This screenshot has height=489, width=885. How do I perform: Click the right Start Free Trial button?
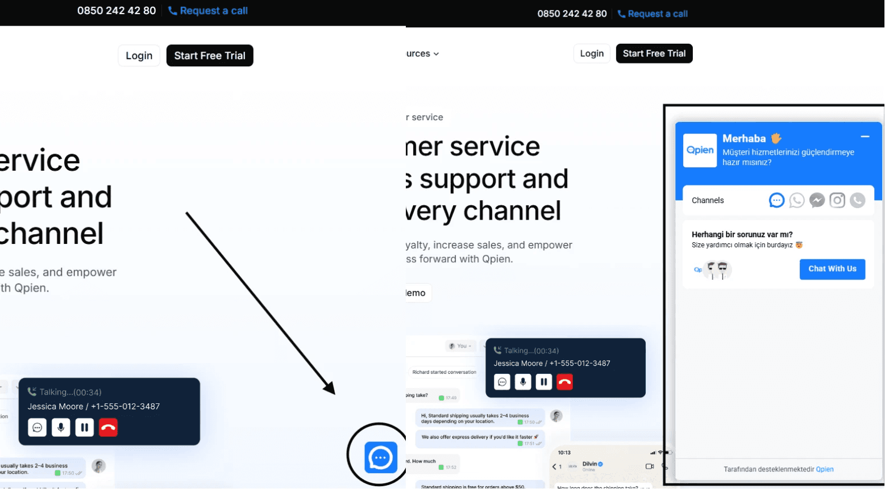pyautogui.click(x=654, y=53)
